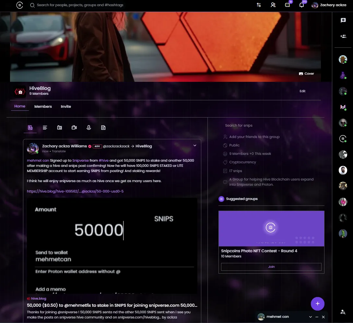Click the 9 Members count under HiveBlog
This screenshot has height=323, width=353.
click(39, 93)
